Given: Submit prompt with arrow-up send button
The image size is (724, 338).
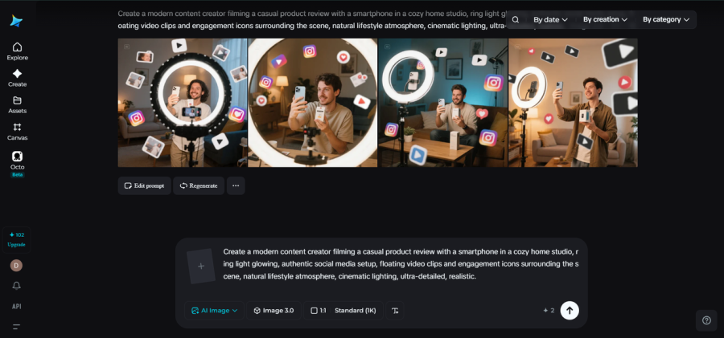Looking at the screenshot, I should [570, 311].
